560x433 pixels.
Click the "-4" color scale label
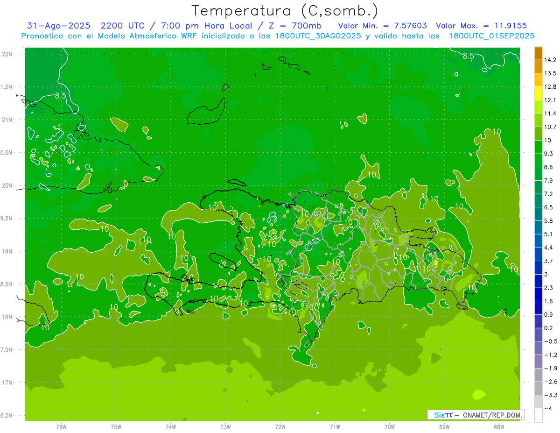(548, 408)
